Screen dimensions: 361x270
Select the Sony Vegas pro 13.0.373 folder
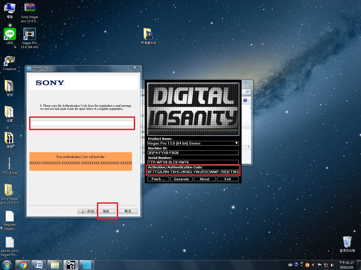10,194
